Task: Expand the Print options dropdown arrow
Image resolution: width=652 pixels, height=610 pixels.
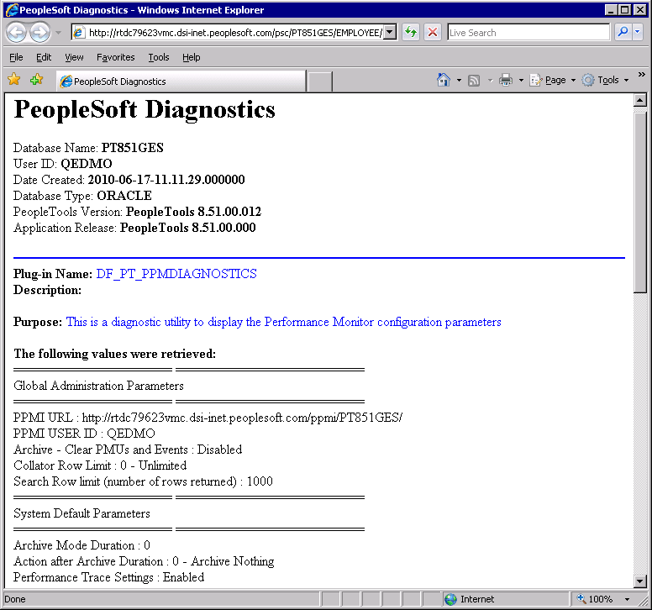Action: coord(521,81)
